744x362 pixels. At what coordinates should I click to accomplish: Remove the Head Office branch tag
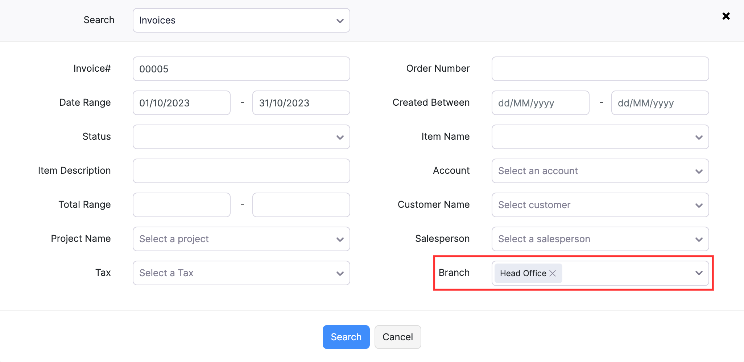tap(553, 273)
